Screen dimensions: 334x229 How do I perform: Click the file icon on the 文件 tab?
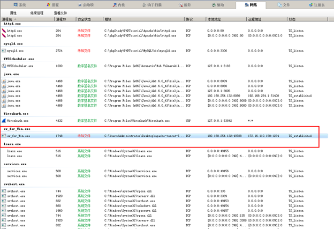pos(279,5)
